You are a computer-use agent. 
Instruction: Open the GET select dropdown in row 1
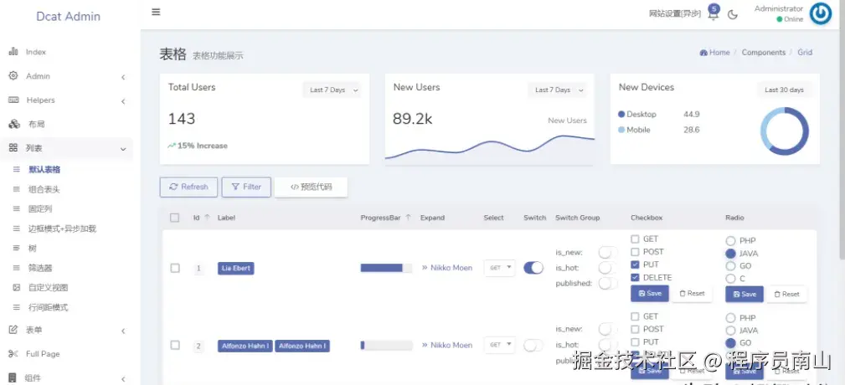pos(500,268)
